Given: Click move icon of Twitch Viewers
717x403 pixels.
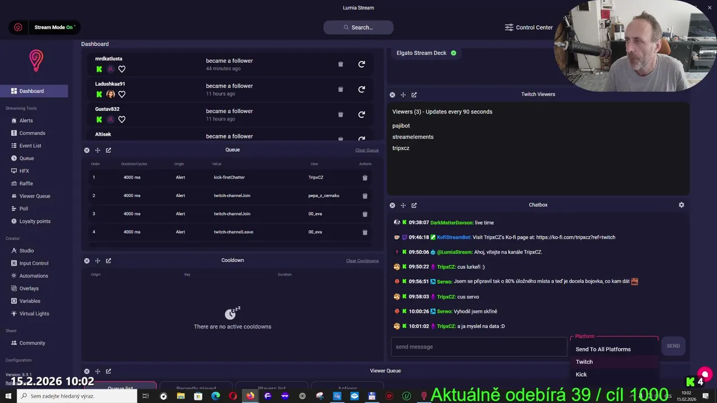Looking at the screenshot, I should 403,95.
